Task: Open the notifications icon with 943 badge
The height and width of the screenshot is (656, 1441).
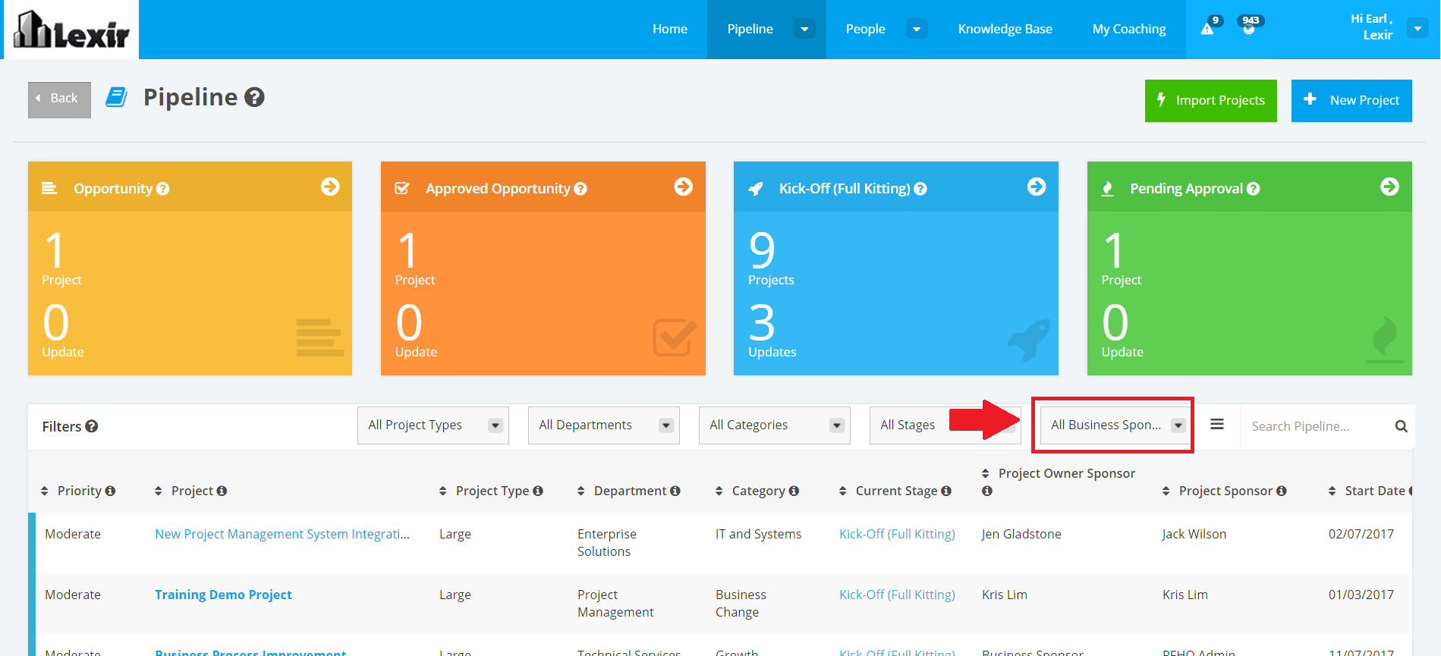Action: 1249,30
